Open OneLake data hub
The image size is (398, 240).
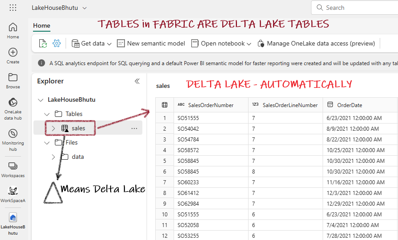point(13,109)
